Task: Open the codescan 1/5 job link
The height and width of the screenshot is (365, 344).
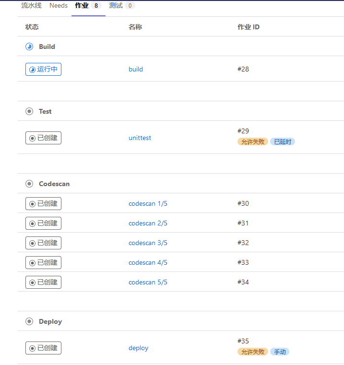Action: coord(148,203)
